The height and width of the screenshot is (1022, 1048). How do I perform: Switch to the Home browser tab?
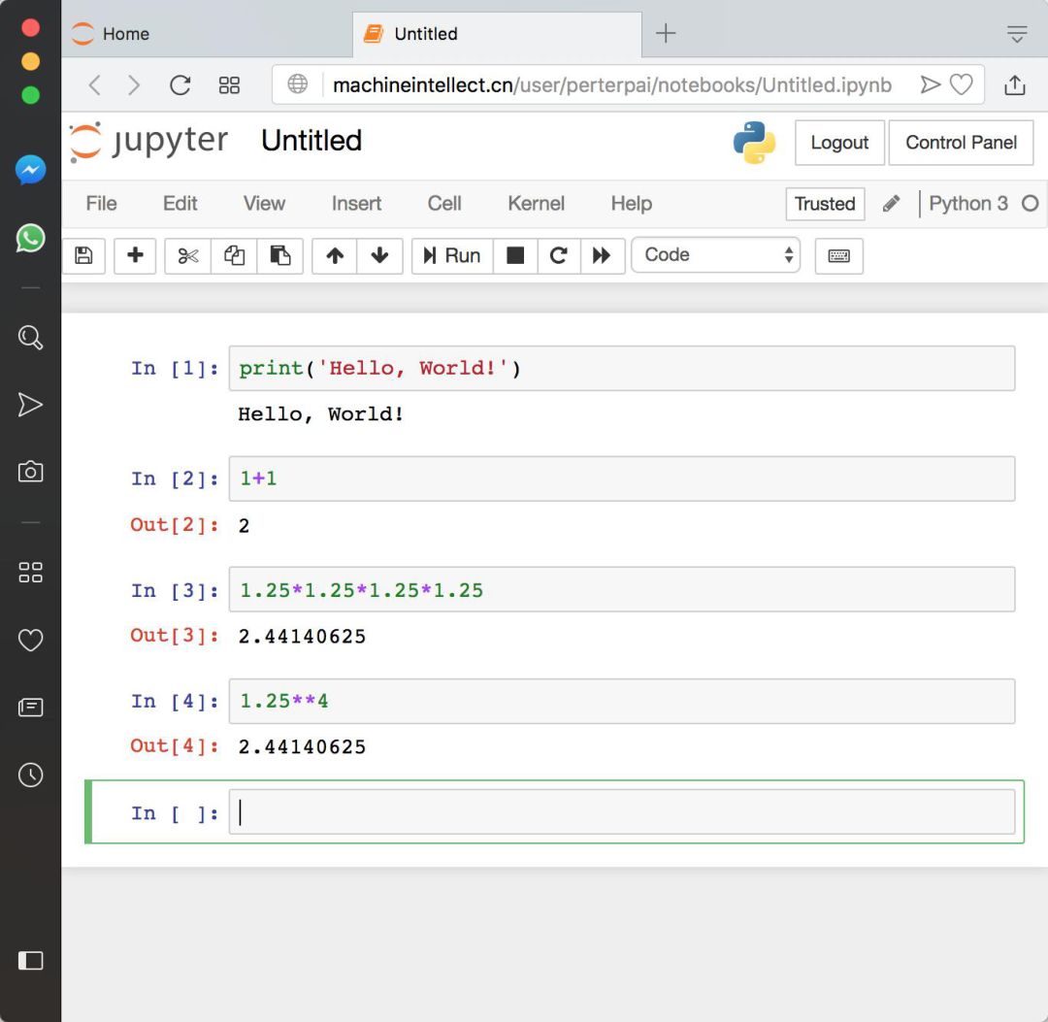(x=208, y=33)
